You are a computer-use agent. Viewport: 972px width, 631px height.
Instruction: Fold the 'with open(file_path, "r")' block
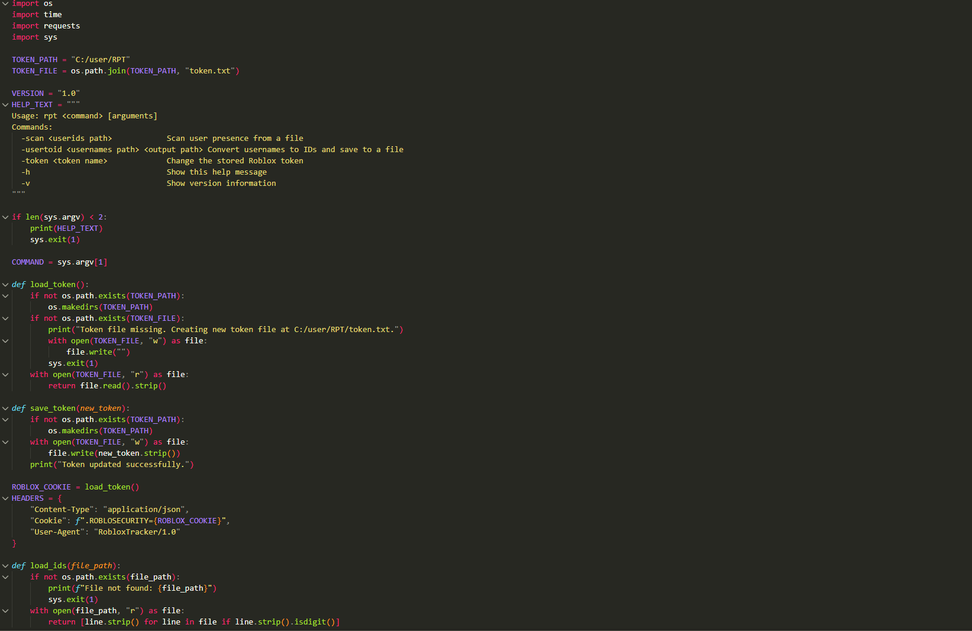click(x=5, y=611)
